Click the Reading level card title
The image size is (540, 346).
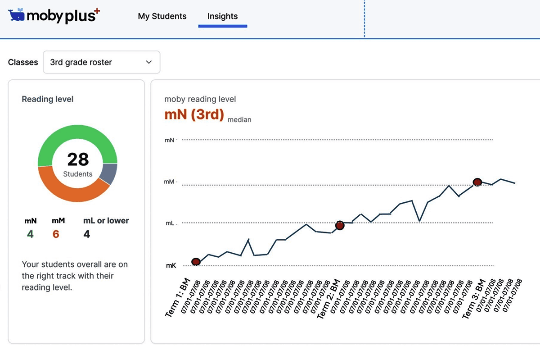click(48, 99)
